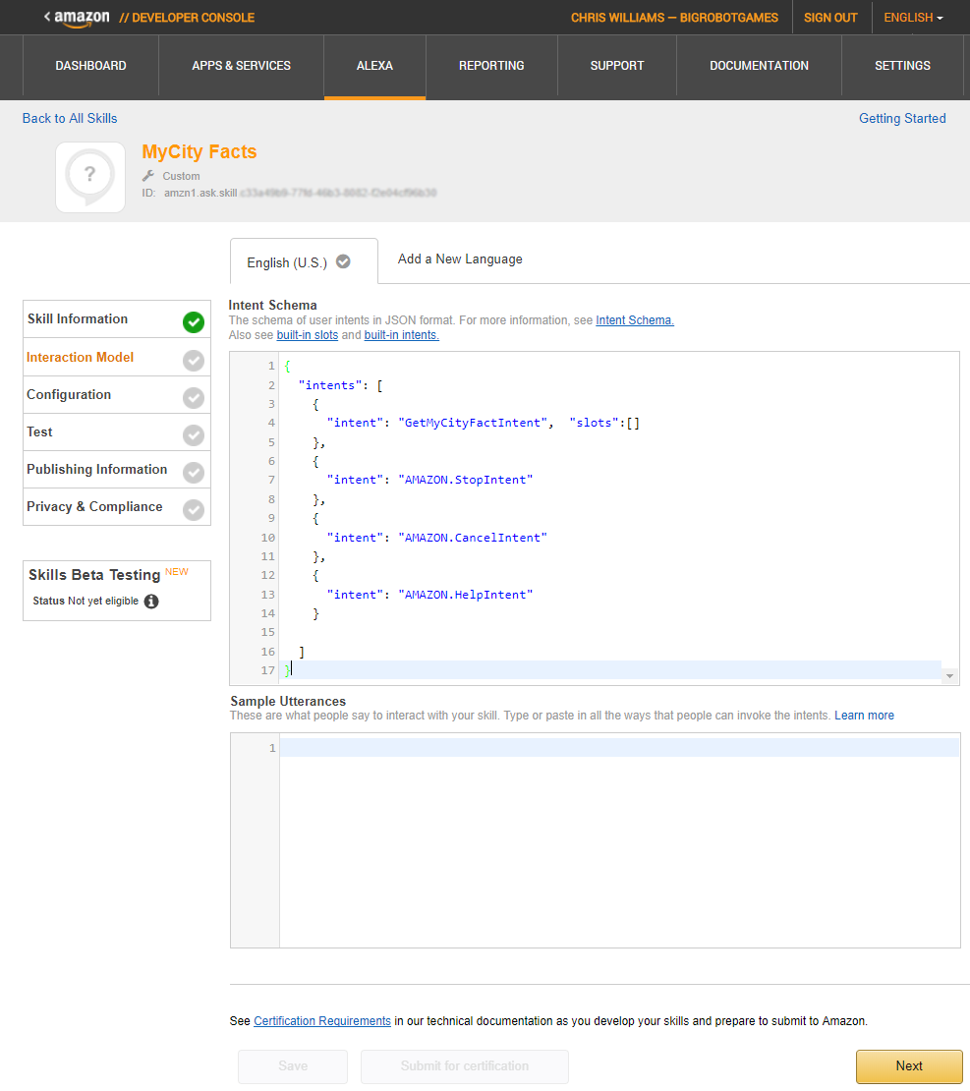This screenshot has height=1091, width=970.
Task: Click scroll-down arrow in Intent Schema editor
Action: click(949, 676)
